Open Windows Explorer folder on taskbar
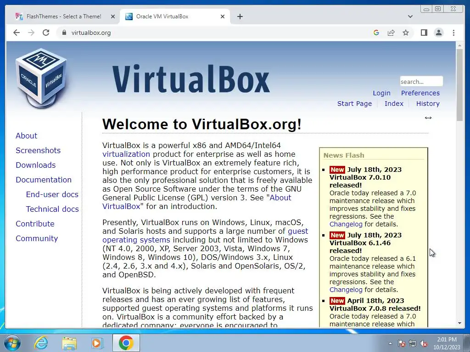470x352 pixels. click(69, 343)
